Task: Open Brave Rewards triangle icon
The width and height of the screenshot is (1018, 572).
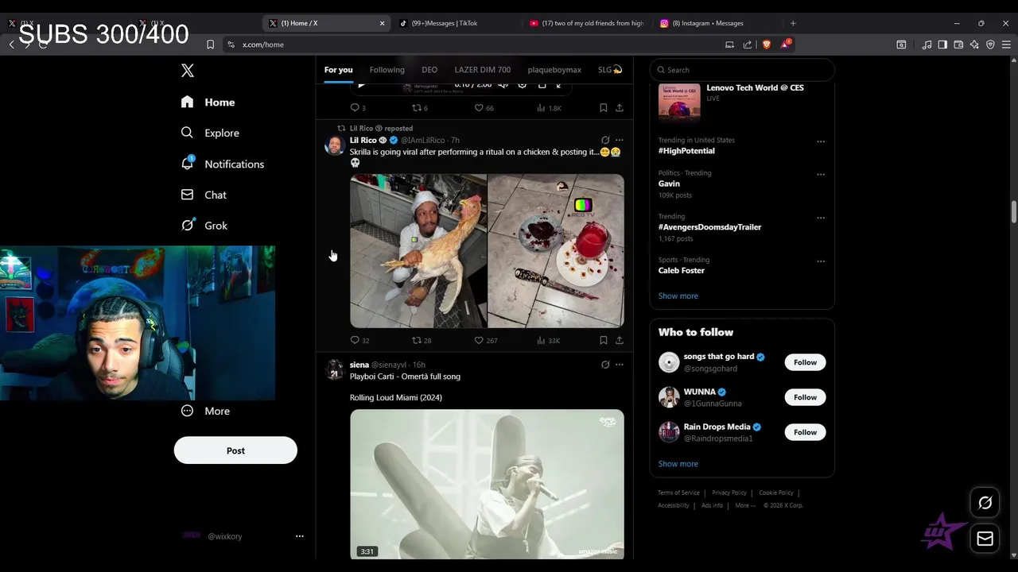Action: click(785, 44)
